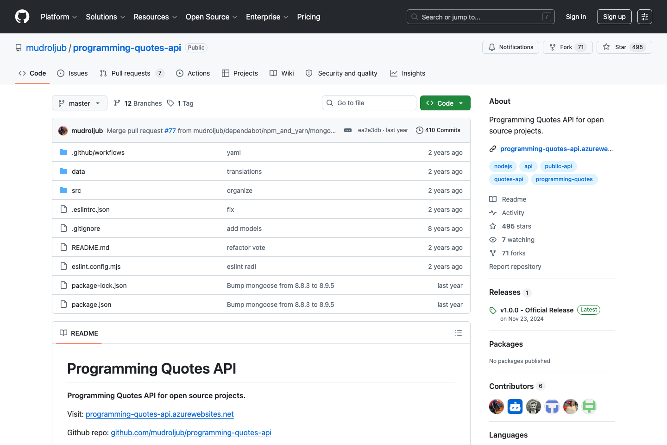Screen dimensions: 667x445
Task: Click the GitHub logo
Action: 22,16
